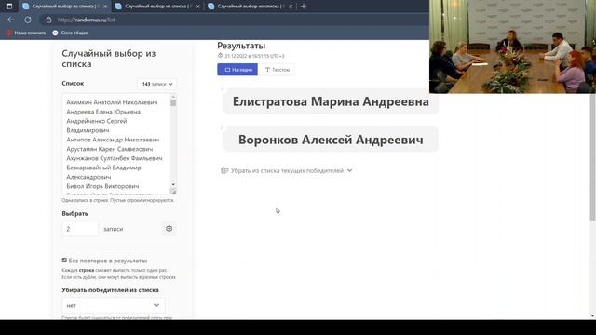Open the tab overview icon at top-left
The height and width of the screenshot is (335, 596).
tap(9, 7)
